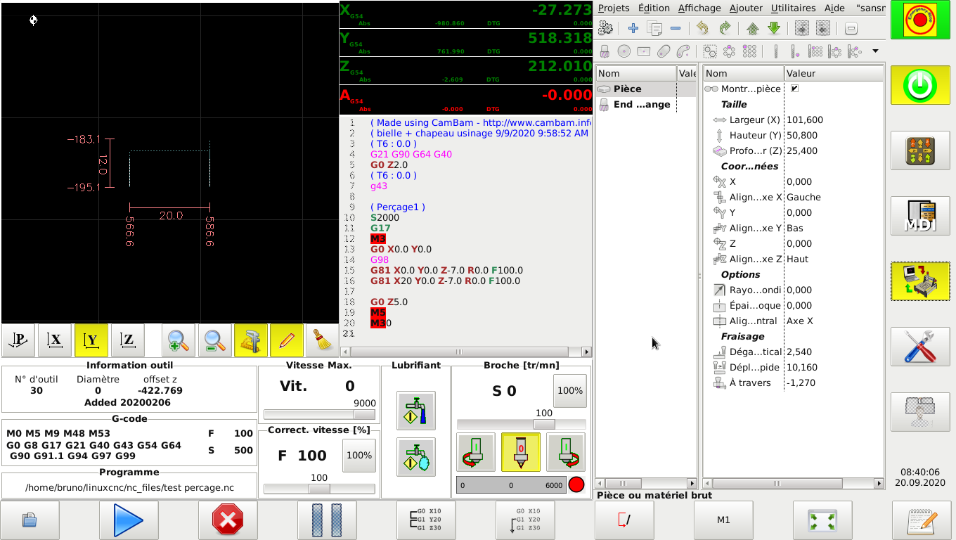This screenshot has width=956, height=540.
Task: Click the M1 optional stop button
Action: [x=723, y=520]
